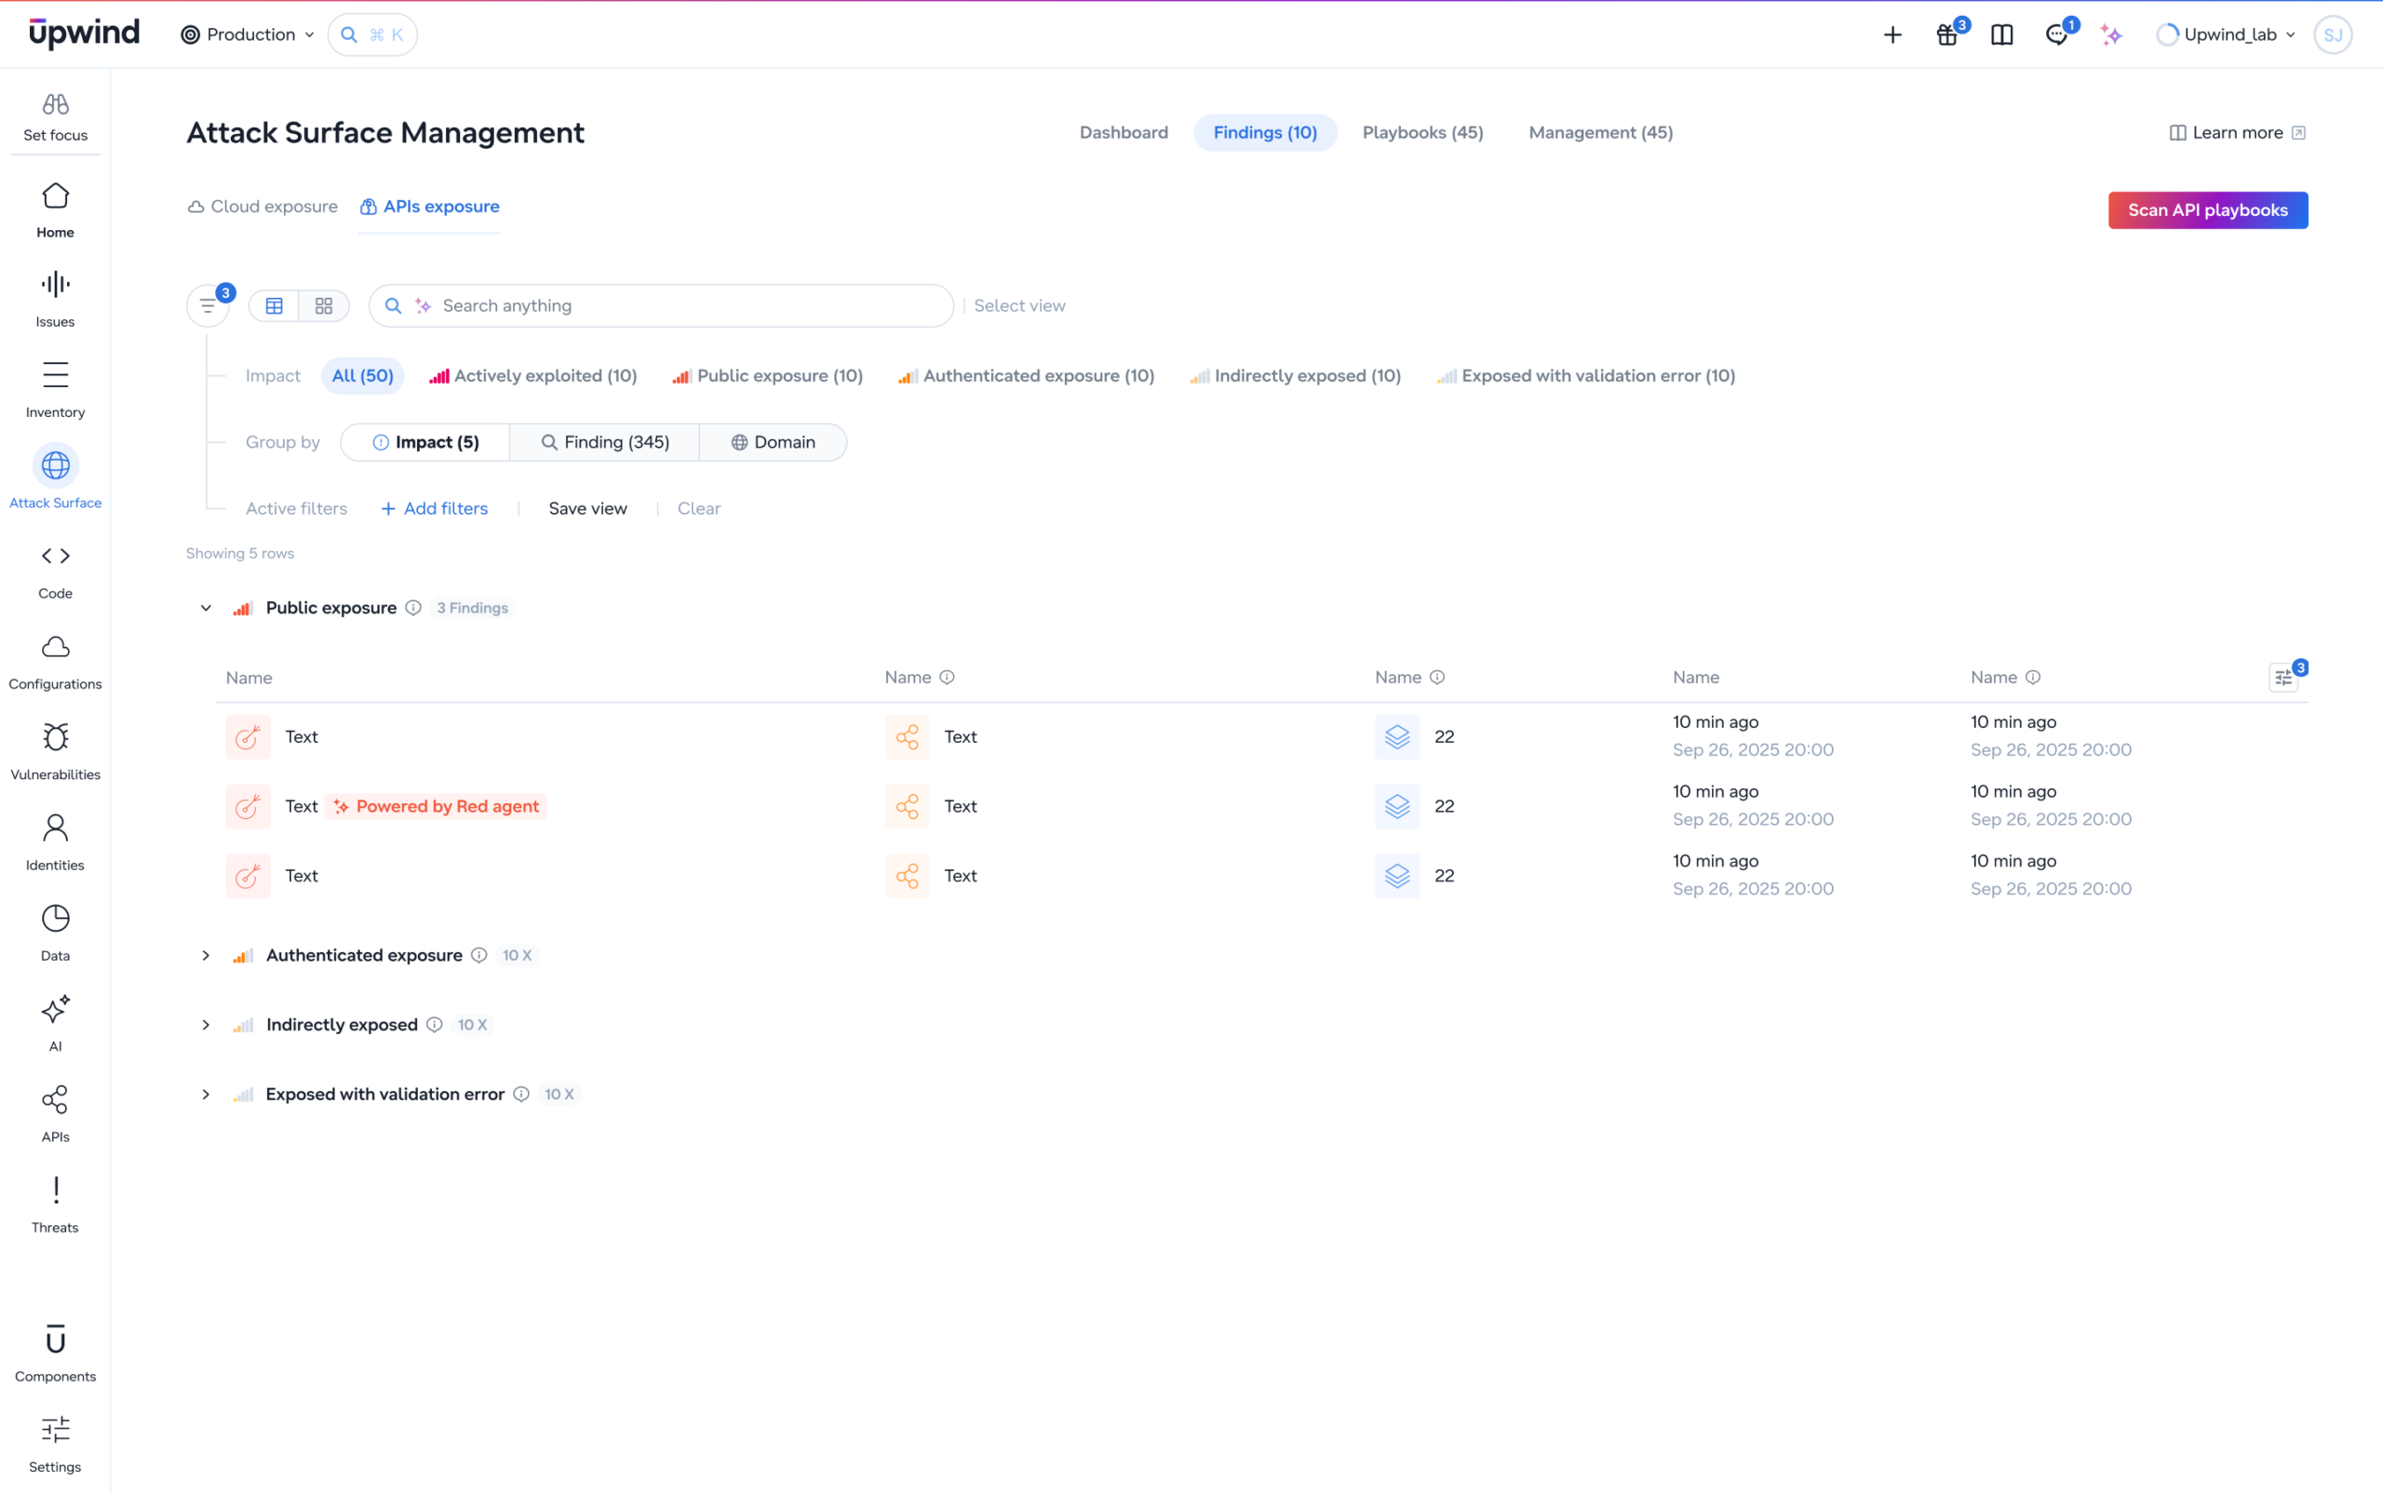This screenshot has height=1494, width=2383.
Task: Click the filter icon with badge 3
Action: [x=208, y=305]
